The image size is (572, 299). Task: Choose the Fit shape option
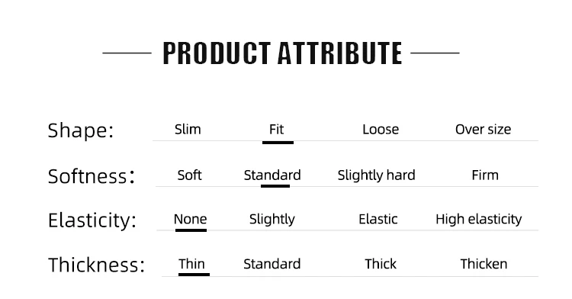coord(277,130)
